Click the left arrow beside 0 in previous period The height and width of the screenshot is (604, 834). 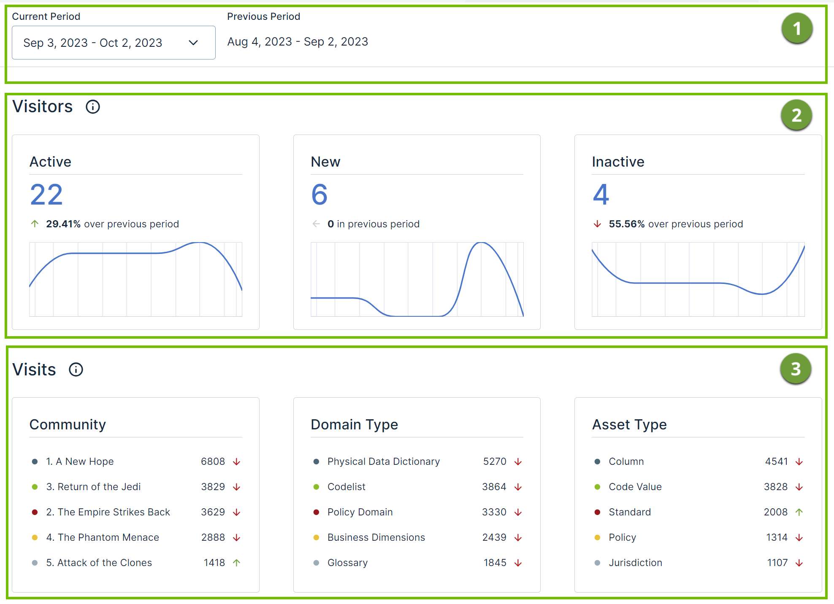316,224
